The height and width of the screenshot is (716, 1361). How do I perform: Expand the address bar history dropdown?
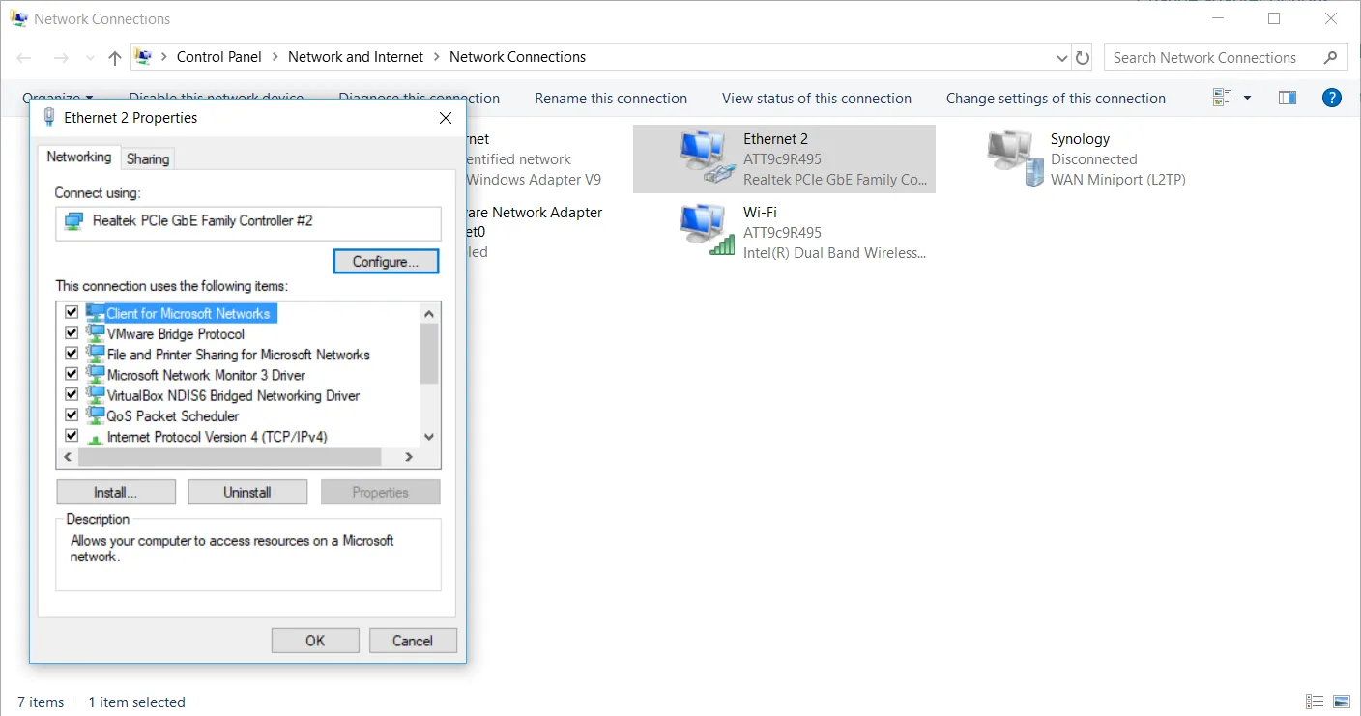[1062, 58]
